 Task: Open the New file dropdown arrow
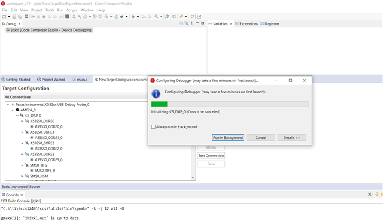pos(9,17)
